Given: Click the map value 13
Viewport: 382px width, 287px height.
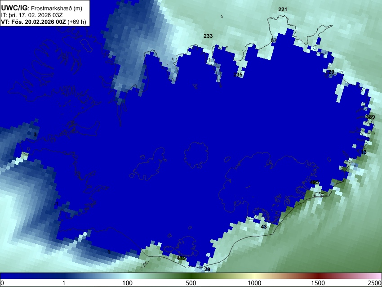Looking at the screenshot, I should 364,152.
